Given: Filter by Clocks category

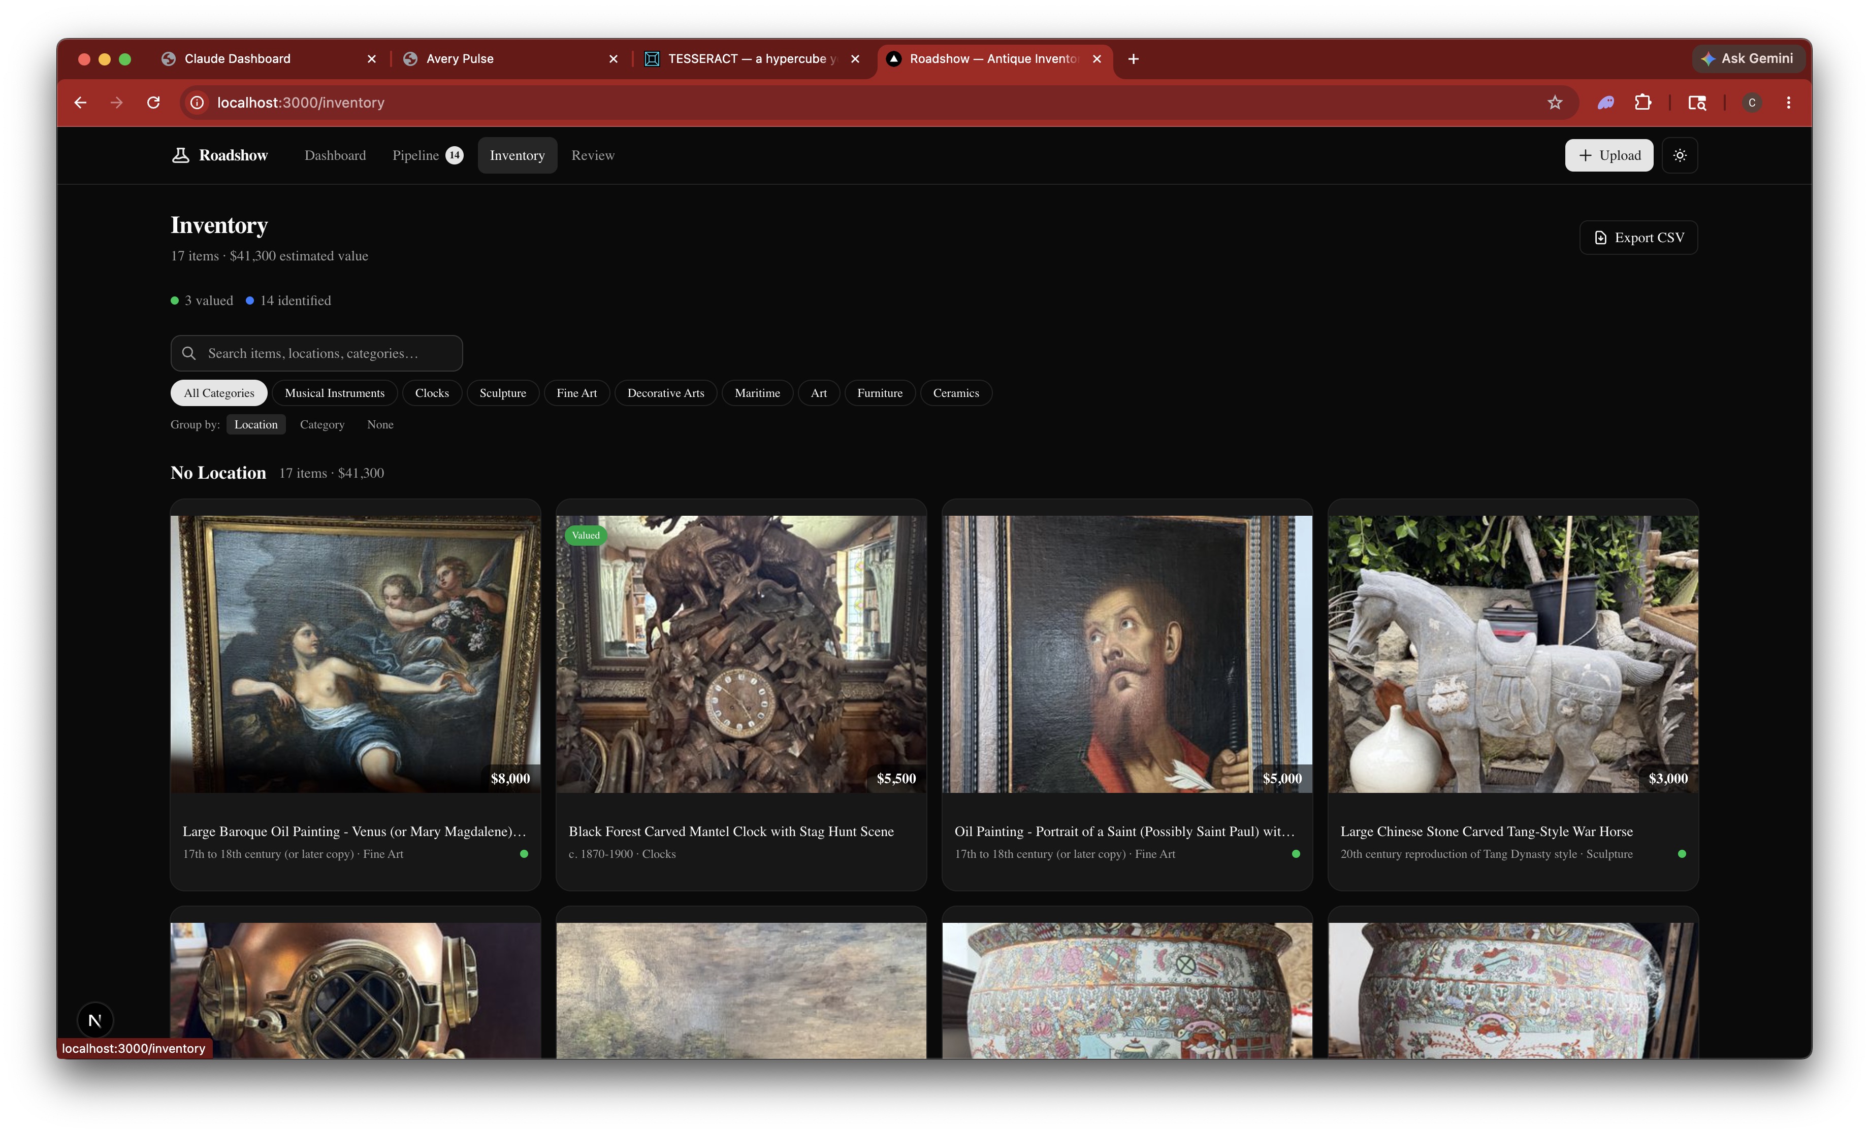Looking at the screenshot, I should [432, 393].
